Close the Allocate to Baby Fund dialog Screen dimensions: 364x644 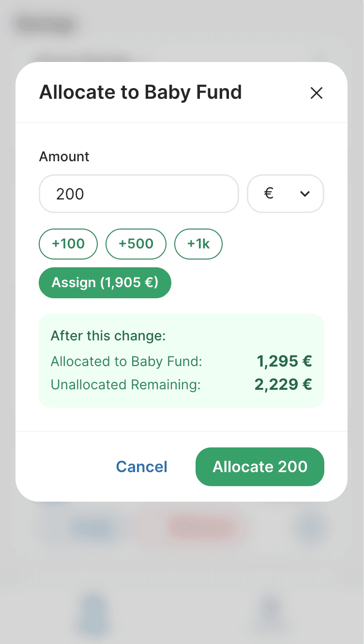click(316, 92)
